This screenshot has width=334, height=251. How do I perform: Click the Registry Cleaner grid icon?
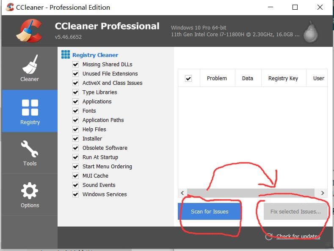click(65, 54)
